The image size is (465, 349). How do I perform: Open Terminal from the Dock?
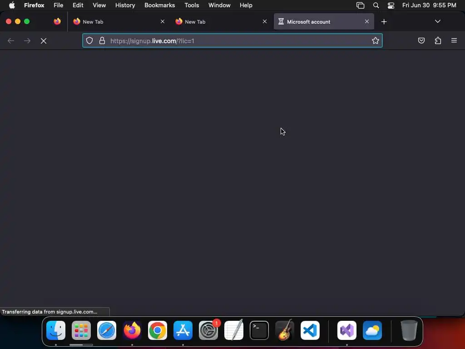(259, 330)
